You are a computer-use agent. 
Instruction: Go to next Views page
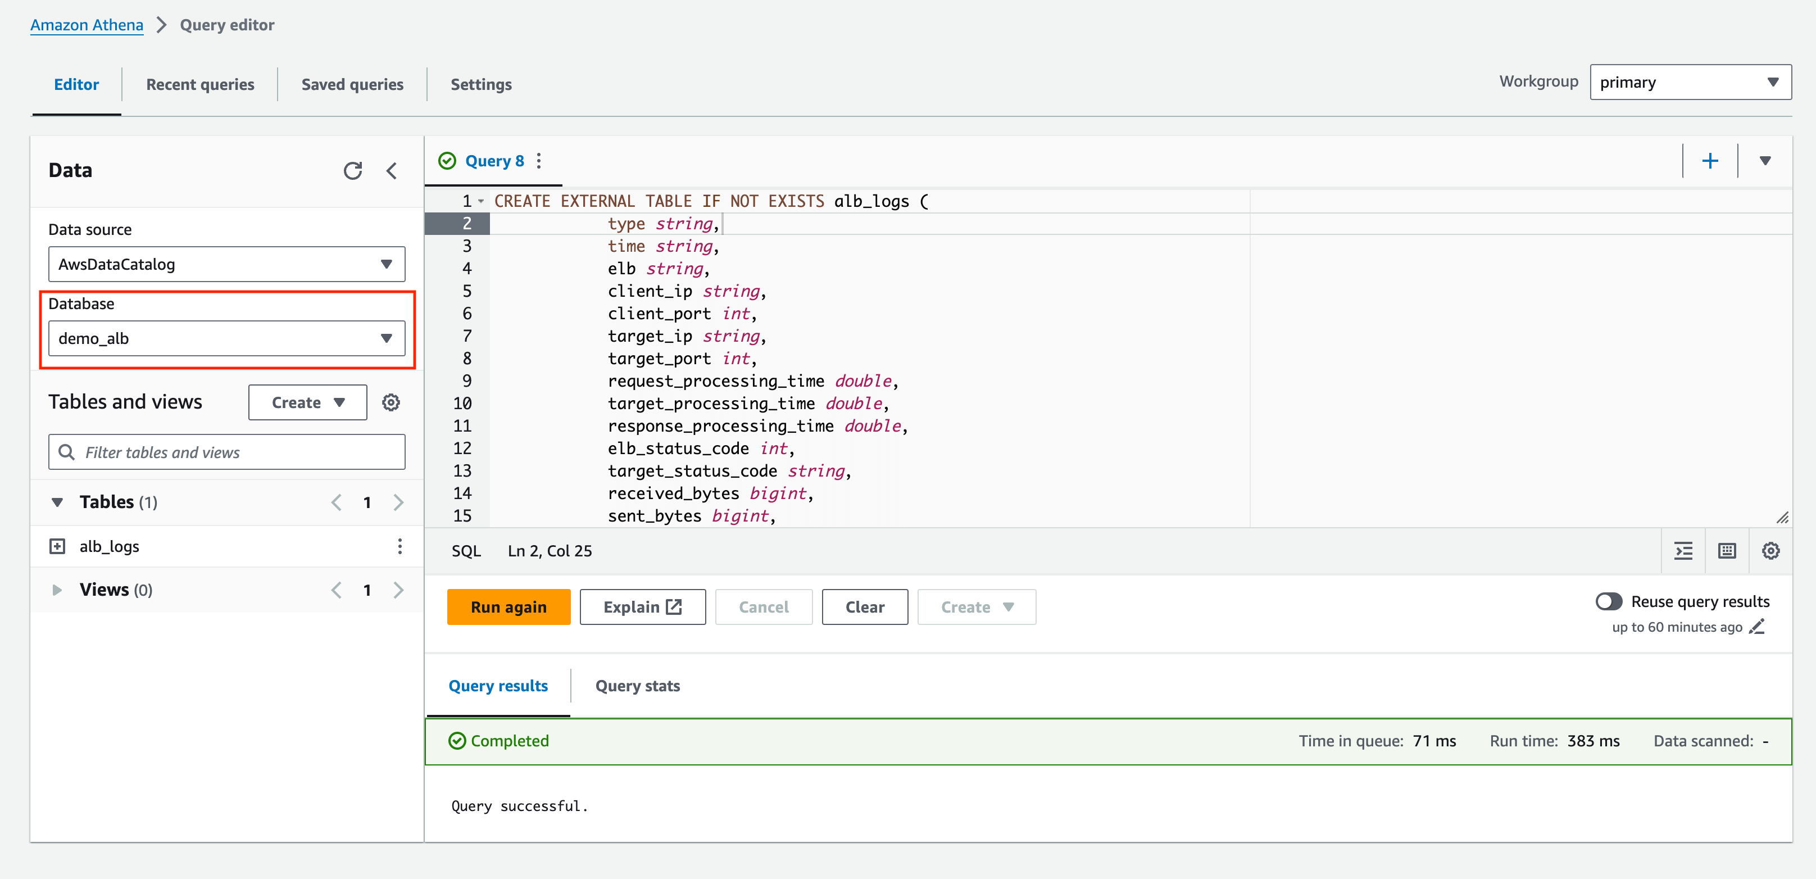point(398,590)
